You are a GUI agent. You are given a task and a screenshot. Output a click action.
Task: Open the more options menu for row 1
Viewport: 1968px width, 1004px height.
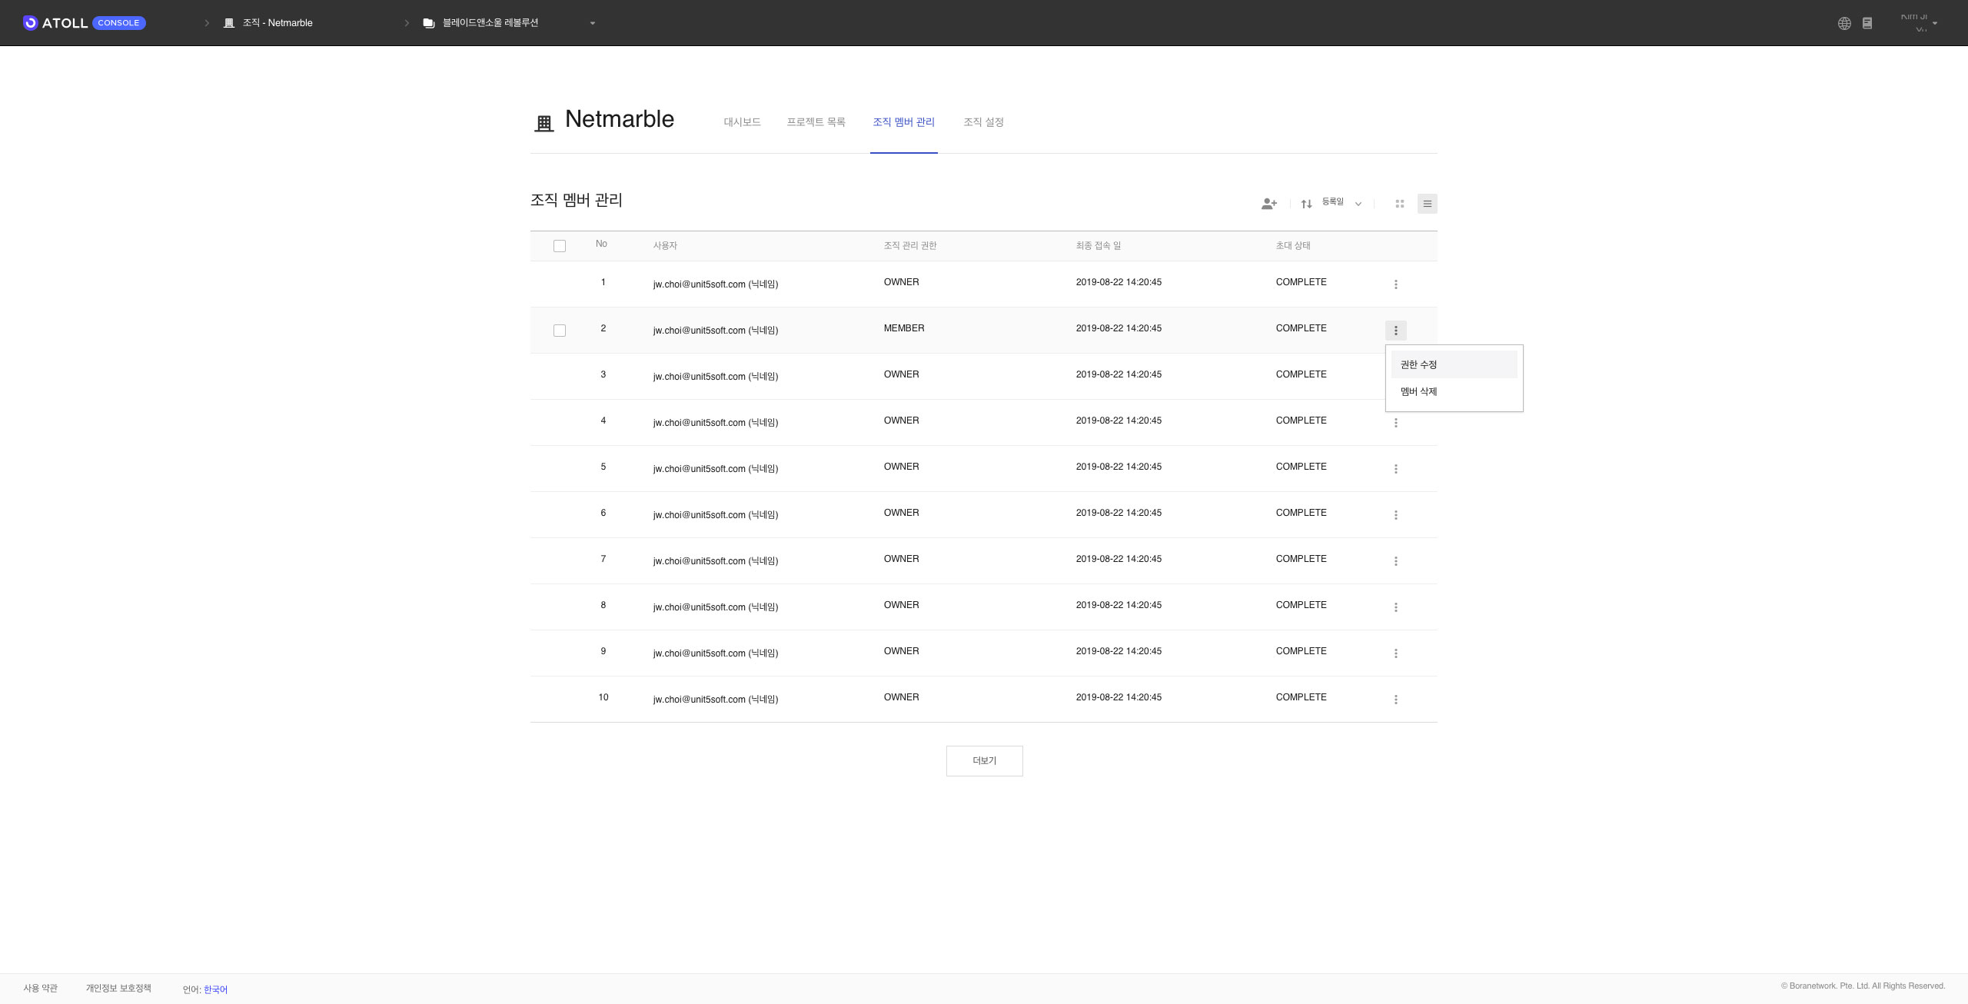[1395, 284]
